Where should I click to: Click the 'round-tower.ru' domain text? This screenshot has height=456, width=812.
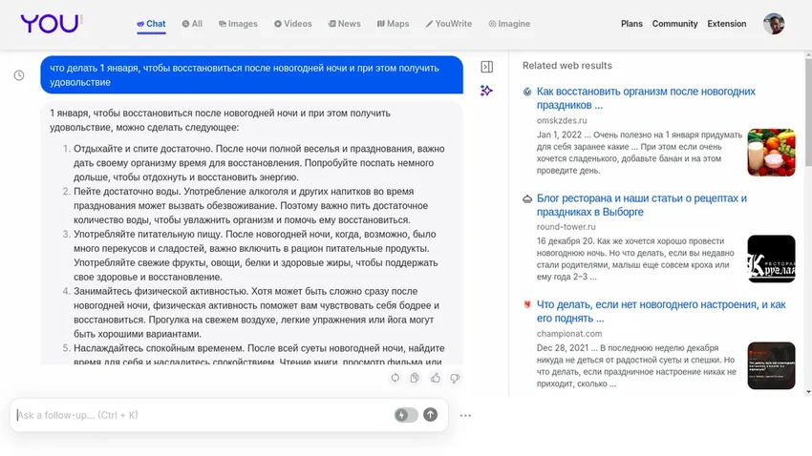566,227
